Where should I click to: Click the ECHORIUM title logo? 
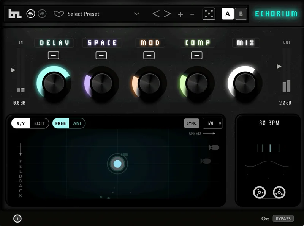(276, 14)
